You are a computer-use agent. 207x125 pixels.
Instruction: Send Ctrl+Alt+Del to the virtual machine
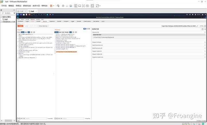[58, 6]
